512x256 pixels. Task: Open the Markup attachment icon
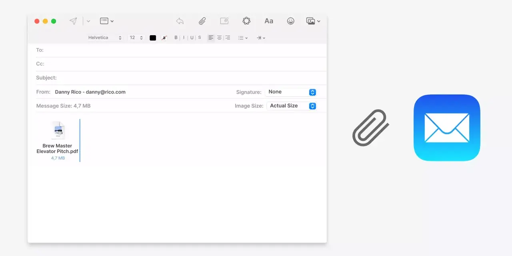coord(224,21)
